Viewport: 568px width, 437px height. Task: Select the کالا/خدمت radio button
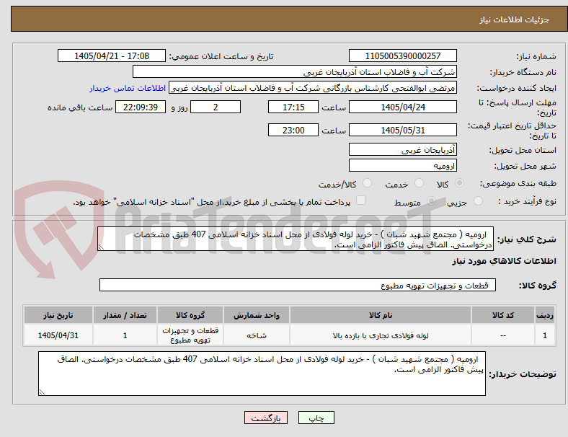coord(368,183)
